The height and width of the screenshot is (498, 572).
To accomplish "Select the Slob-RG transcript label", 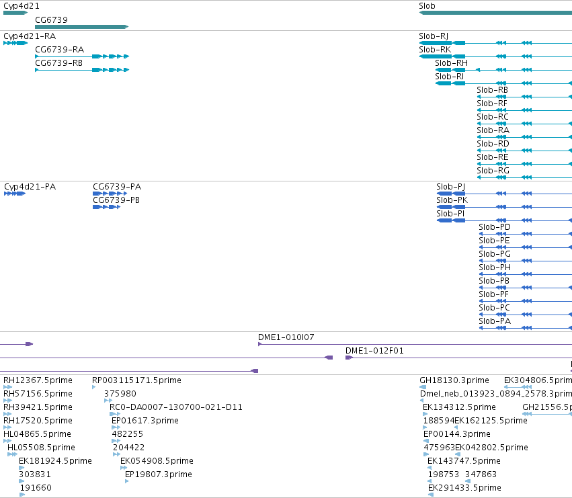I will pyautogui.click(x=493, y=171).
